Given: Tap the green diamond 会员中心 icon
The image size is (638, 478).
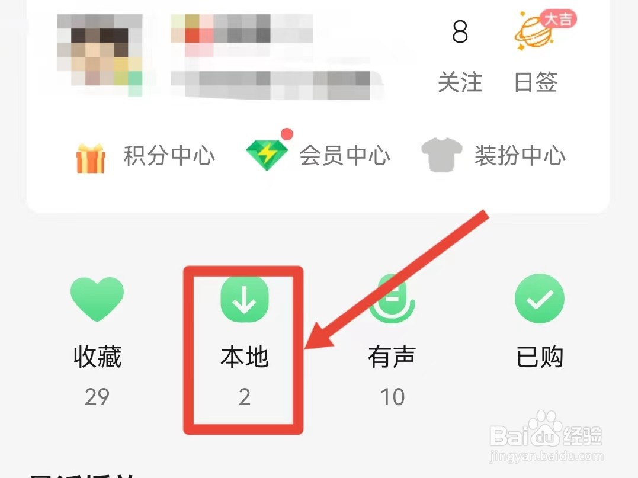Looking at the screenshot, I should tap(267, 155).
